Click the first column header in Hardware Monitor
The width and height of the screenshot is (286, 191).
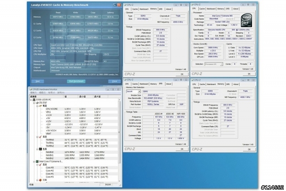46,97
